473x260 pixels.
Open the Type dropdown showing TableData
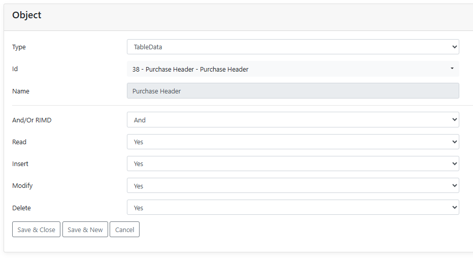293,47
